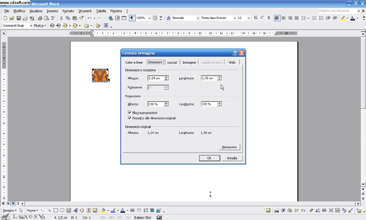Toggle show paragraph marks button
Screen dimensions: 366x220
pos(132,18)
